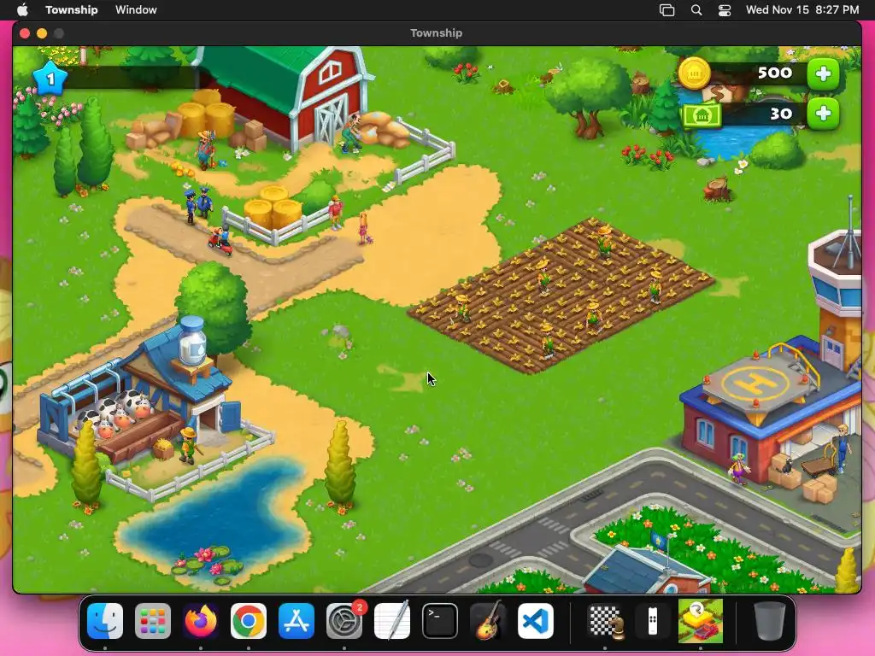875x656 pixels.
Task: Open TextEdit from the dock
Action: click(x=391, y=620)
